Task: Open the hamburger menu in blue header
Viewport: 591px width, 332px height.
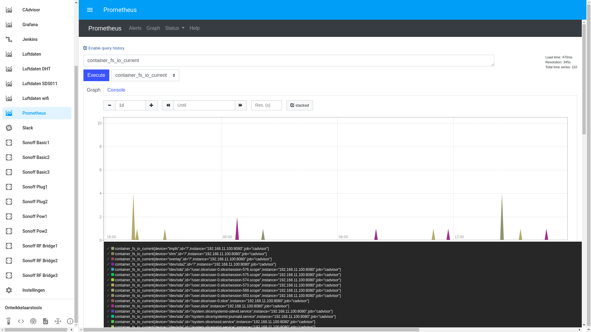Action: (90, 10)
